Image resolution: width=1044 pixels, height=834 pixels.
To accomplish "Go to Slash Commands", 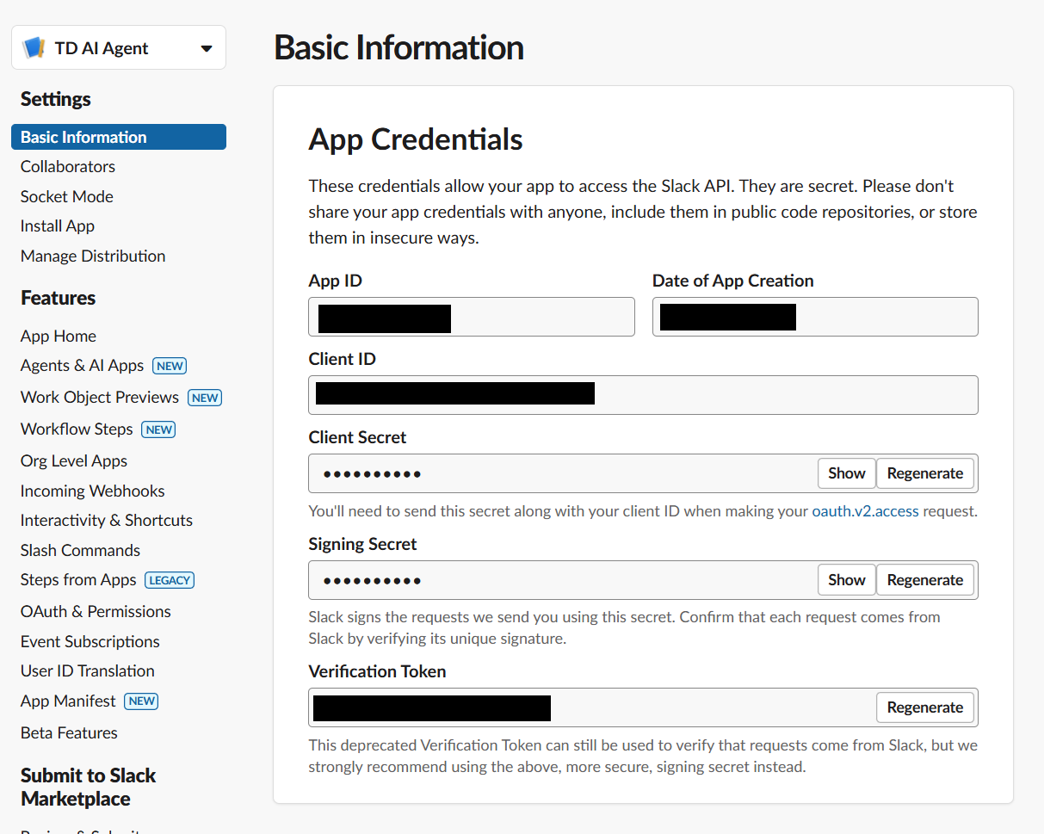I will [80, 550].
